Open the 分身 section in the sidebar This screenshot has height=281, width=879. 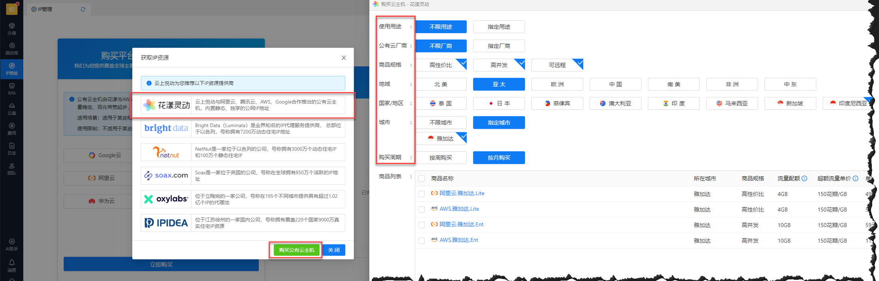tap(12, 29)
